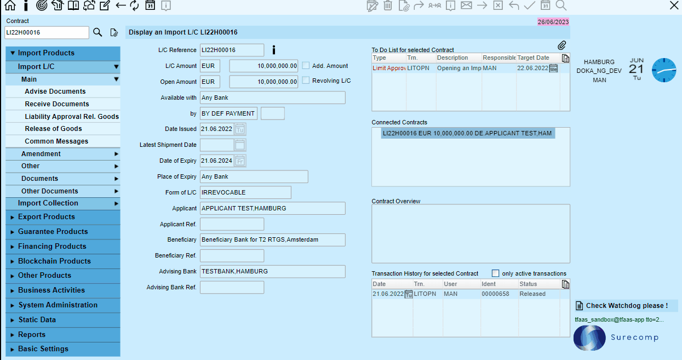Open calendar picker for Latest Shipment Date
This screenshot has height=360, width=682.
point(240,145)
